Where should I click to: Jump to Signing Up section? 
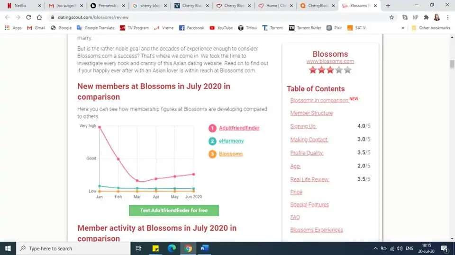point(303,126)
